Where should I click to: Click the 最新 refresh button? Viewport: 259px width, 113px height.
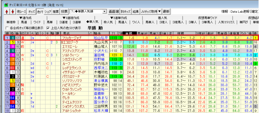click(x=166, y=11)
